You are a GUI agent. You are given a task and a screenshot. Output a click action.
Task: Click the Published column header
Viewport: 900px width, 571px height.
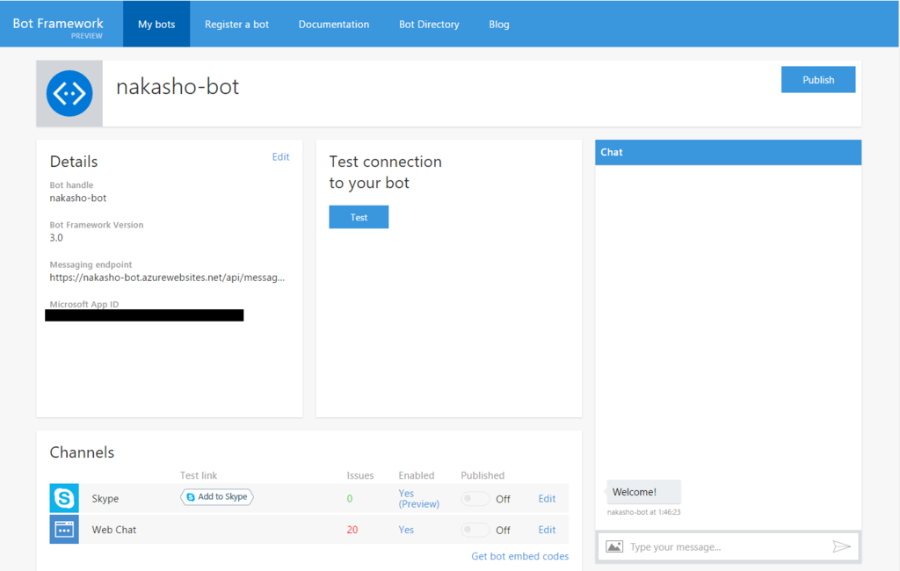[x=483, y=475]
